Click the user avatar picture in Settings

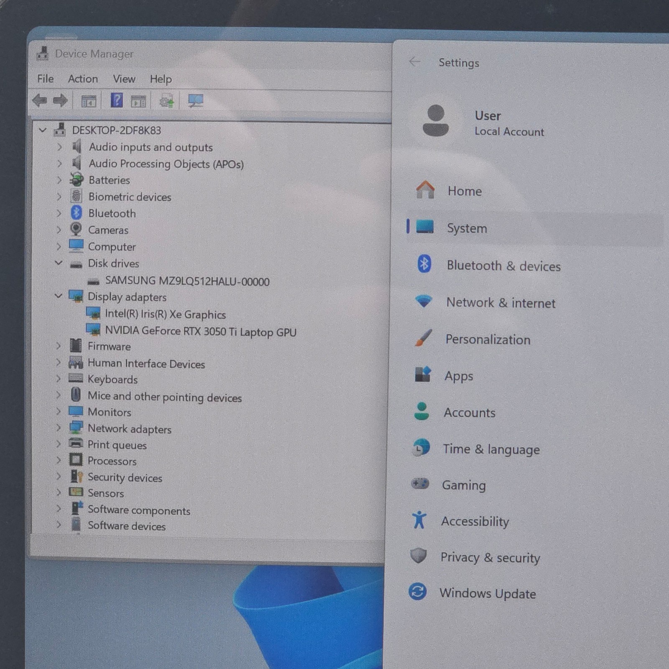pos(436,120)
